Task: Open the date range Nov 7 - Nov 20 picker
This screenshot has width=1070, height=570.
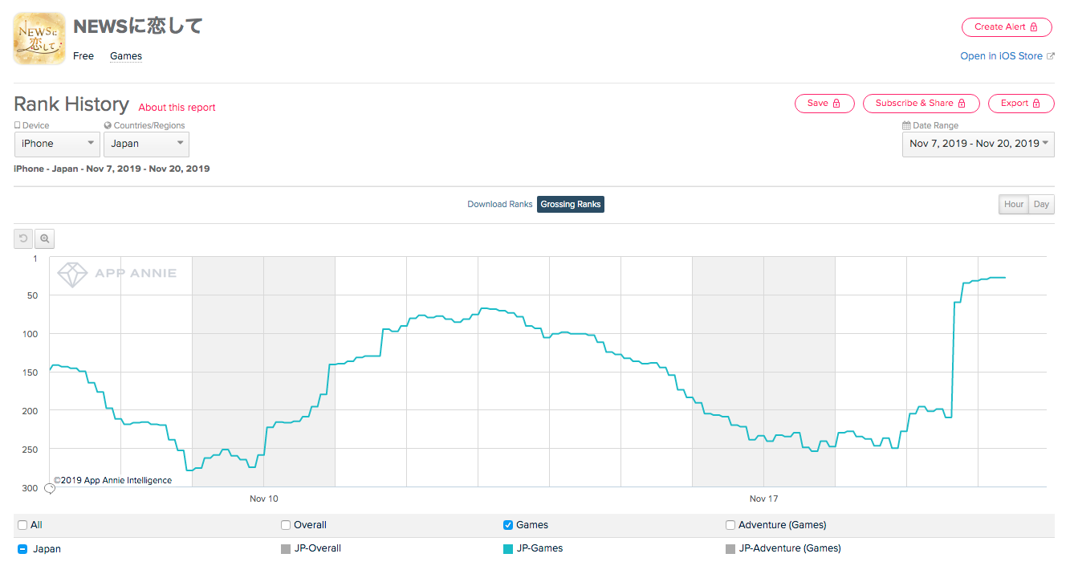Action: (978, 145)
